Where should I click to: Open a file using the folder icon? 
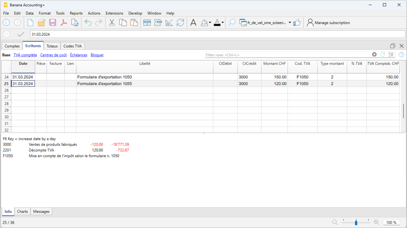tap(41, 23)
